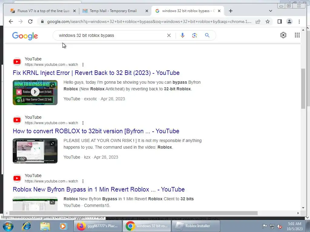Click the youtube.com URL under second result

(51, 123)
